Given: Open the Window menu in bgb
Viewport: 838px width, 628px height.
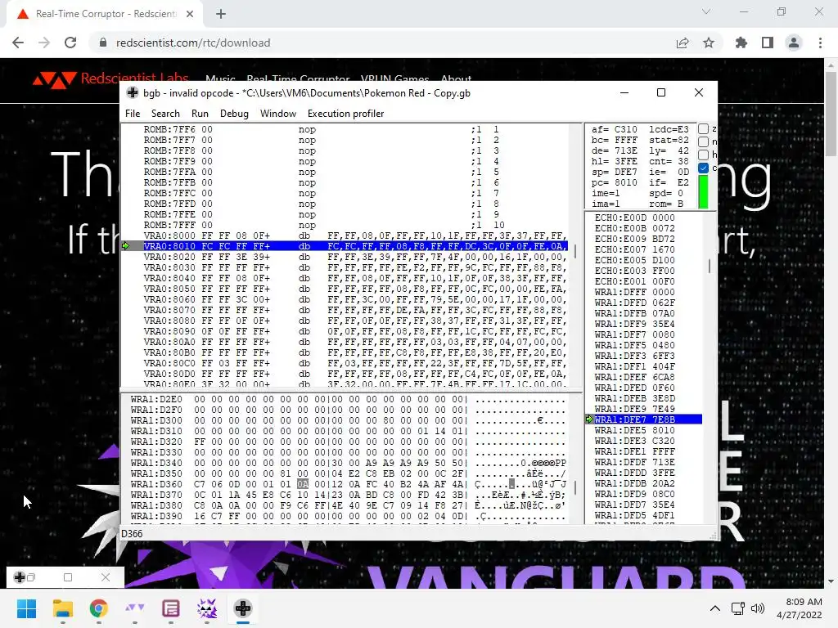Looking at the screenshot, I should click(278, 113).
